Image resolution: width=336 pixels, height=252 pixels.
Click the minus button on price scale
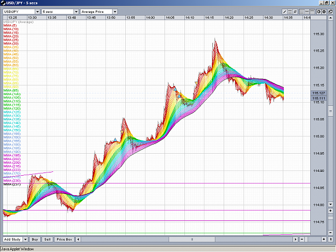click(331, 232)
